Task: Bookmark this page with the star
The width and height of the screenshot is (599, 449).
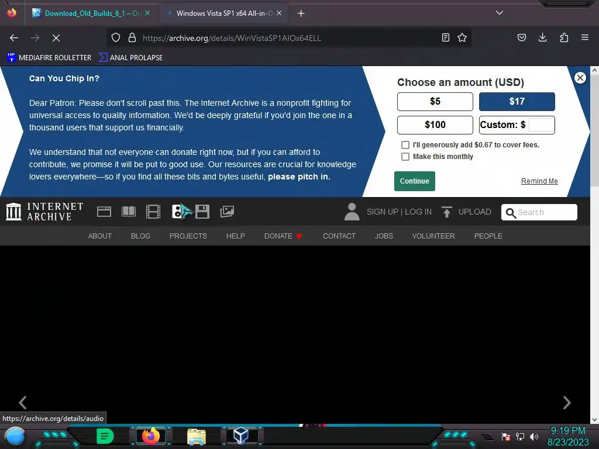Action: pyautogui.click(x=462, y=37)
